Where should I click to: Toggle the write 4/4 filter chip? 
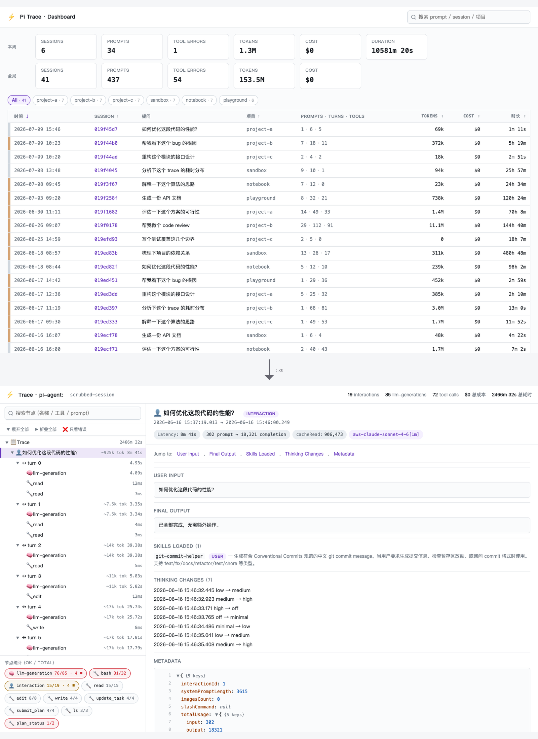tap(63, 698)
